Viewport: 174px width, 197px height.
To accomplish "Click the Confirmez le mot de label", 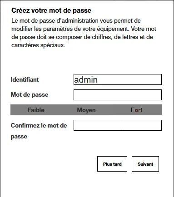I will pos(39,125).
